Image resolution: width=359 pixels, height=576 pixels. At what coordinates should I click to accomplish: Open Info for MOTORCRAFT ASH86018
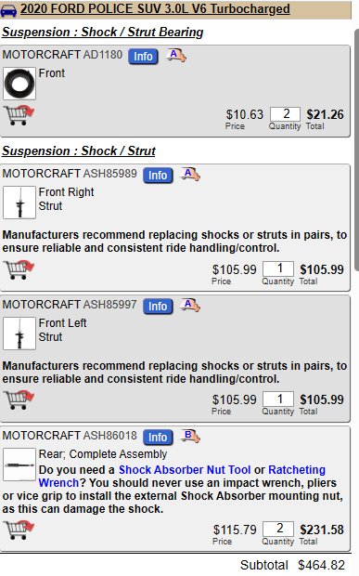[x=158, y=438]
